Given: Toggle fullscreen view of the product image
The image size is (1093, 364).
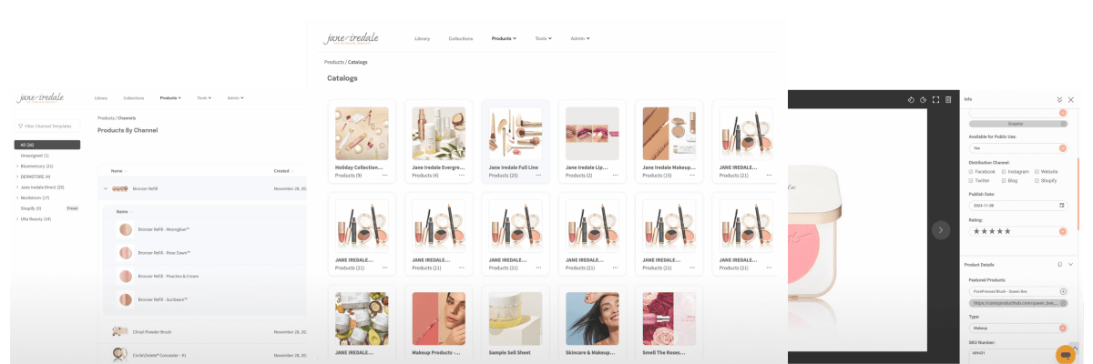Looking at the screenshot, I should 935,99.
